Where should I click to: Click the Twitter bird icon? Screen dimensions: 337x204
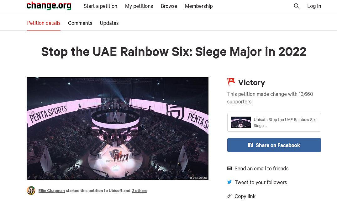(229, 182)
